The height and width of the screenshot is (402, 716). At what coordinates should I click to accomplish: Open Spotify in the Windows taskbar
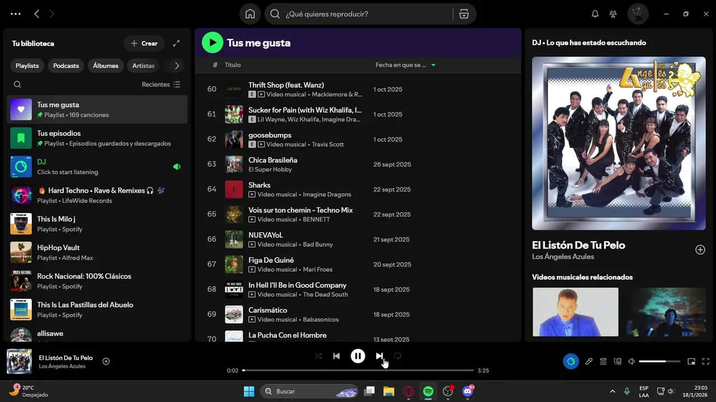pyautogui.click(x=428, y=391)
